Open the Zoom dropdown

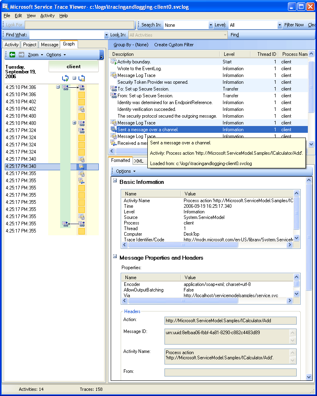pos(35,55)
